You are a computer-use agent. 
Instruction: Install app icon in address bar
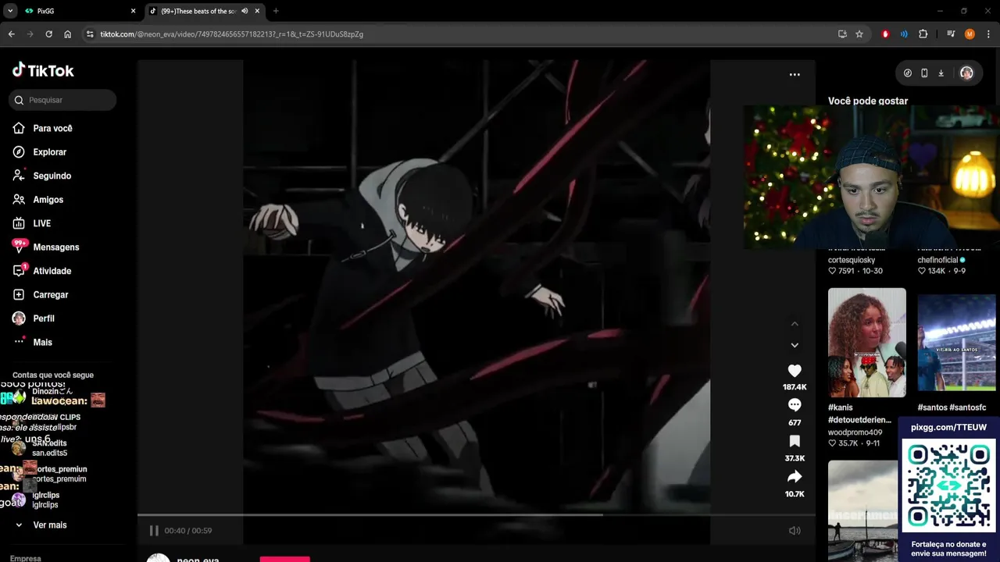coord(842,34)
